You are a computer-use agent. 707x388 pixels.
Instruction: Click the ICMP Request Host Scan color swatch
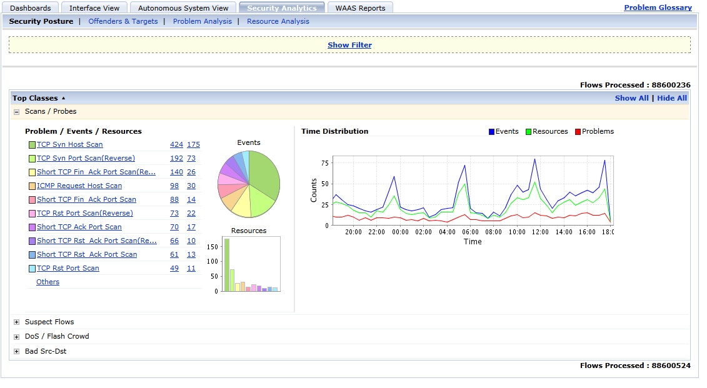(x=32, y=186)
